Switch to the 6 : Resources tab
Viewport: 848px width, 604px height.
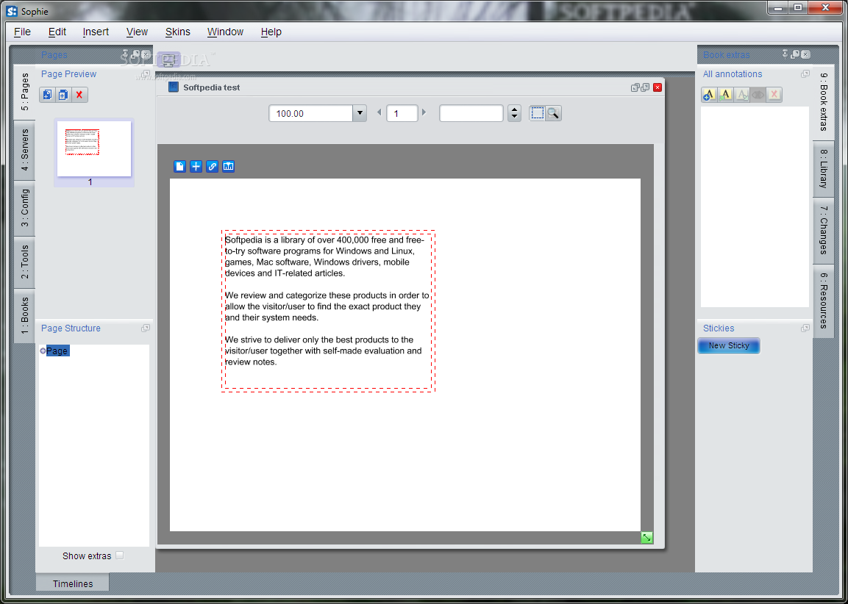click(x=823, y=301)
